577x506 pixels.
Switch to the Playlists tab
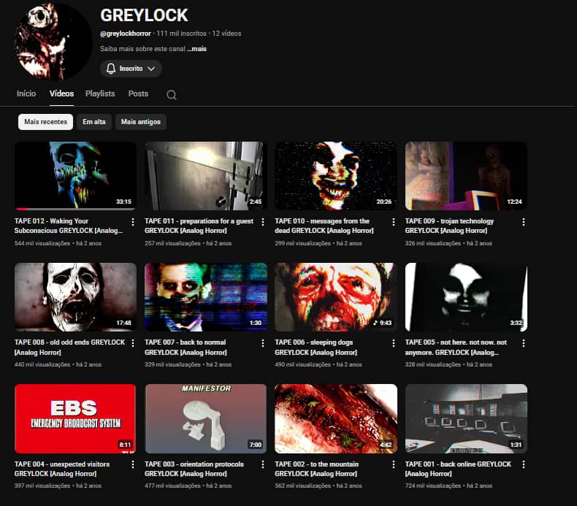point(100,93)
